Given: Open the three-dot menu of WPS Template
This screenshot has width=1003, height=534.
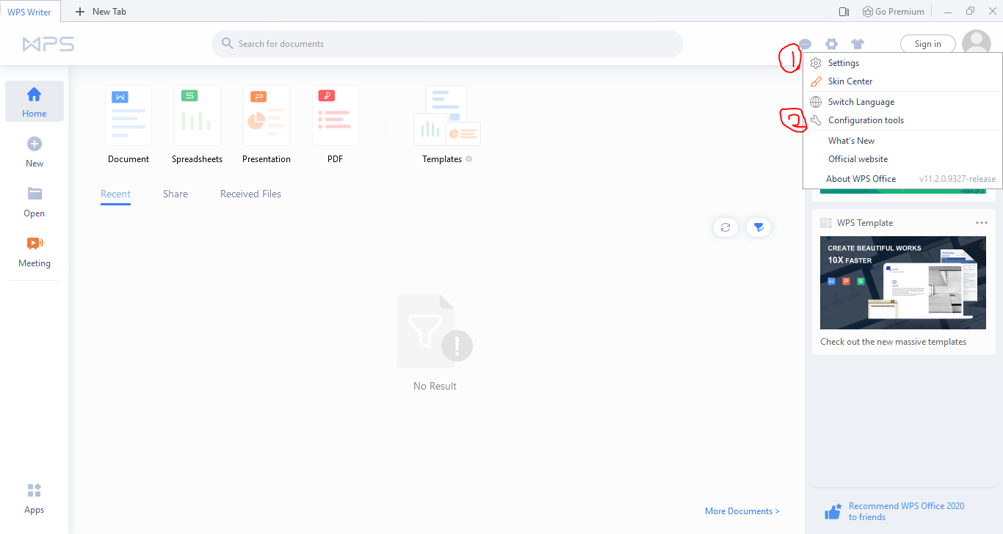Looking at the screenshot, I should [x=982, y=223].
